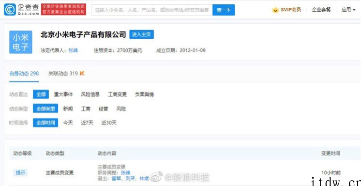Select 经营 as the dynamic type

104,109
